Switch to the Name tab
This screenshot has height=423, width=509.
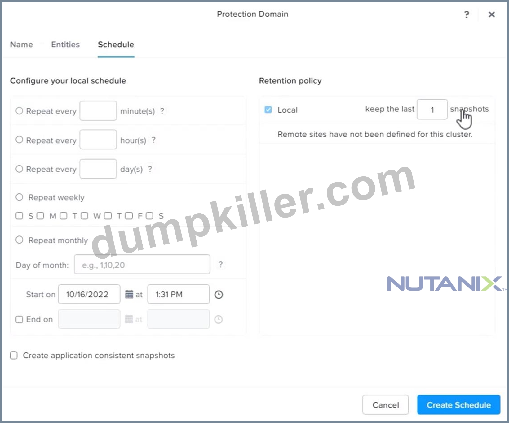21,45
